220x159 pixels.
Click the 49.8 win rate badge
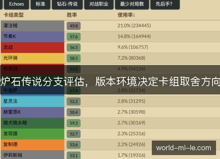point(73,26)
